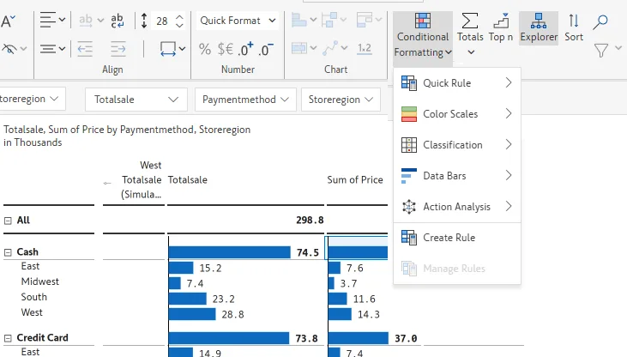Open the Conditional Formatting menu button

[x=423, y=39]
